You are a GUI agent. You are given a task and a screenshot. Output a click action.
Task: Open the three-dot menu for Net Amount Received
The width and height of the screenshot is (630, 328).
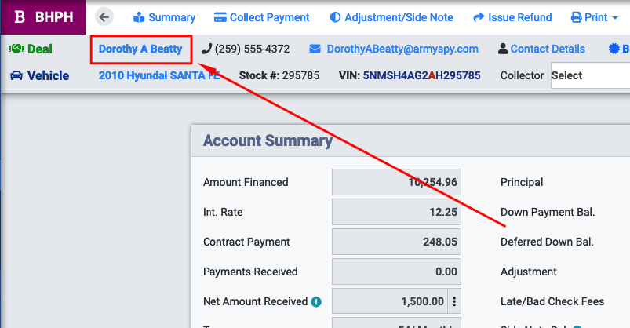coord(454,301)
